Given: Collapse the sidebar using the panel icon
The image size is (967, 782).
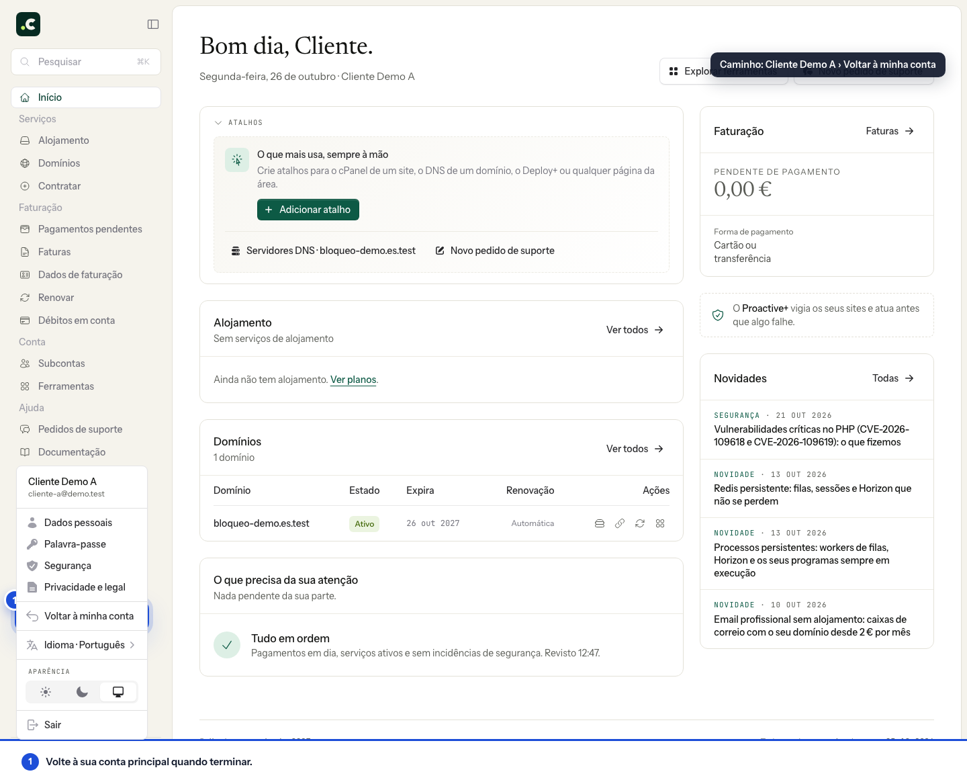Looking at the screenshot, I should click(153, 24).
